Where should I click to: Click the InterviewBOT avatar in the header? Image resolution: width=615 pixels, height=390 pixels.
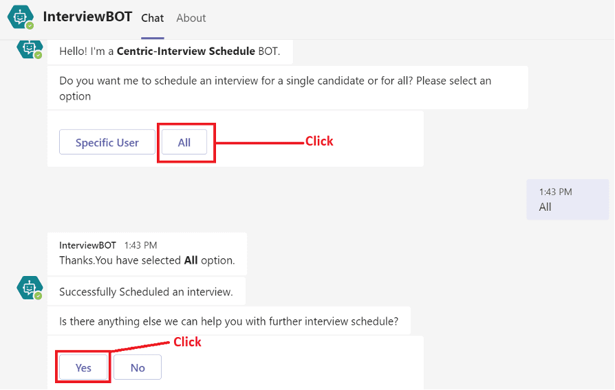[x=20, y=17]
